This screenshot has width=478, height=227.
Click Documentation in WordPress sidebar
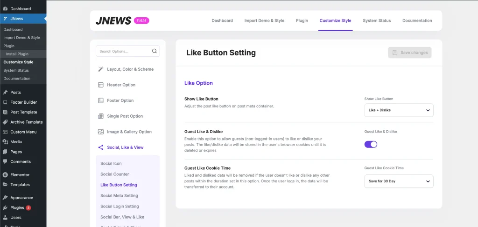[17, 79]
